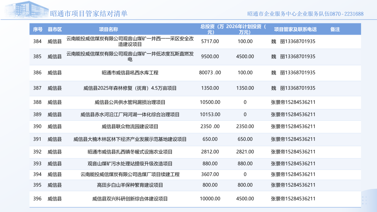
Task: Click planned investment 2350.00 in row 390
Action: pyautogui.click(x=245, y=127)
